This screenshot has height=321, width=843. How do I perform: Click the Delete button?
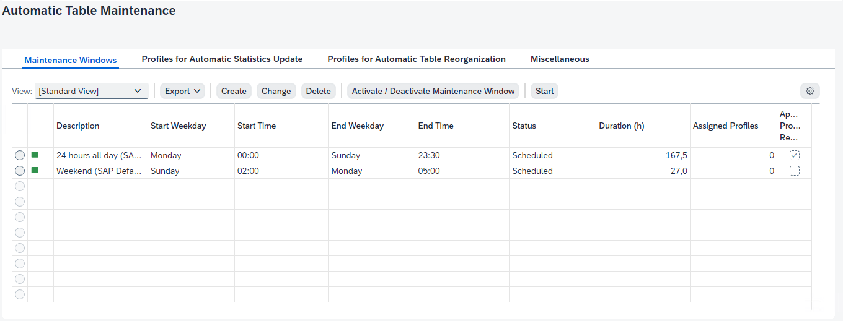click(318, 91)
